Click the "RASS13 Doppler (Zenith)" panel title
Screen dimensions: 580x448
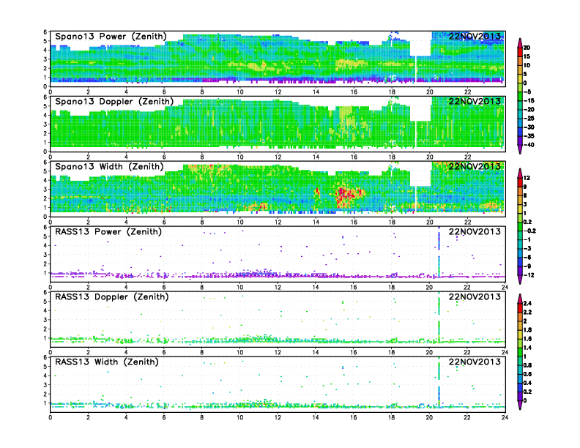point(112,296)
